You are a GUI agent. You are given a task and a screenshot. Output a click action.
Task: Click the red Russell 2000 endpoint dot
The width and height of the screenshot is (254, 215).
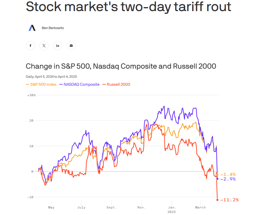(x=217, y=200)
